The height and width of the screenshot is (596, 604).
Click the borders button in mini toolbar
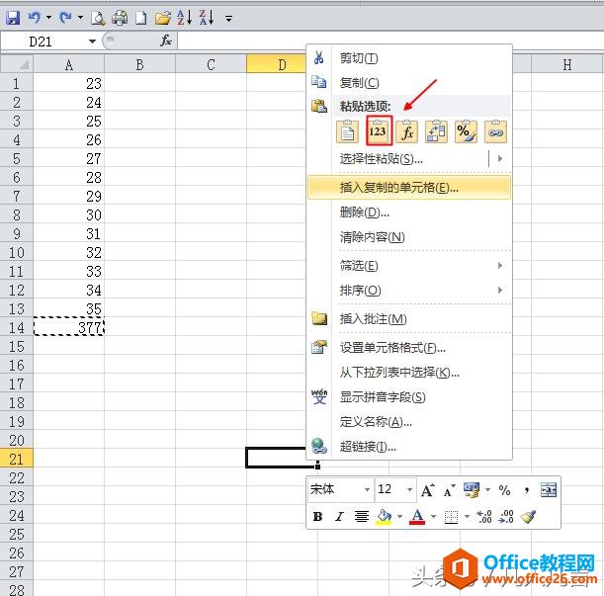point(451,517)
